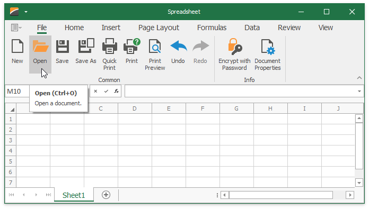Select row 2 header
Image resolution: width=369 pixels, height=209 pixels.
click(x=11, y=130)
